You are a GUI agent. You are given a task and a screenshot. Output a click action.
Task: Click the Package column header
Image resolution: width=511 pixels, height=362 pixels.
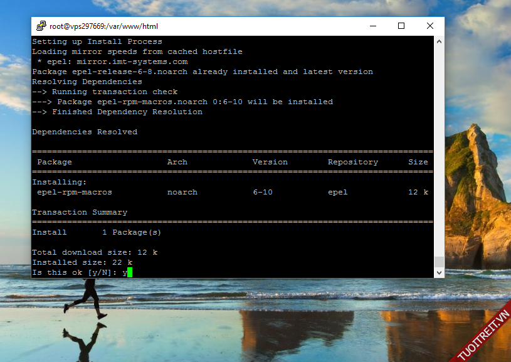[x=55, y=162]
